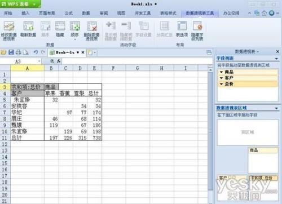Select column F header
The image size is (282, 204).
click(113, 68)
